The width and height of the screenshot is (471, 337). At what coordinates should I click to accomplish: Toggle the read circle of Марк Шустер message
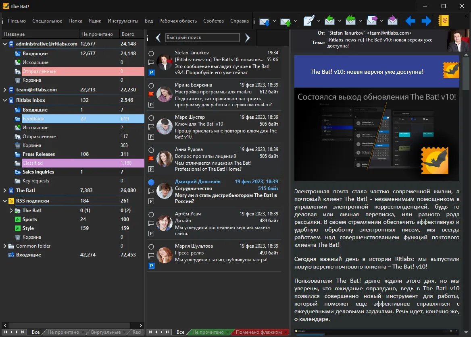pyautogui.click(x=151, y=118)
